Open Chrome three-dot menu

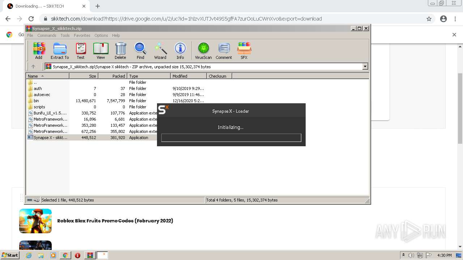(455, 19)
